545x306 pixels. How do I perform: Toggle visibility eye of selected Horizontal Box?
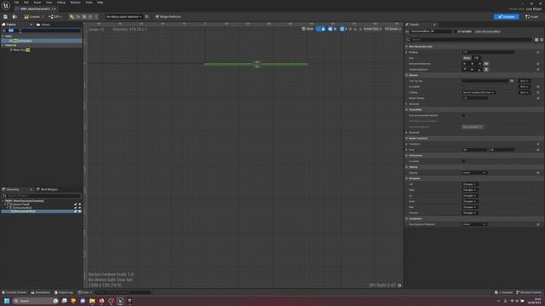click(79, 212)
